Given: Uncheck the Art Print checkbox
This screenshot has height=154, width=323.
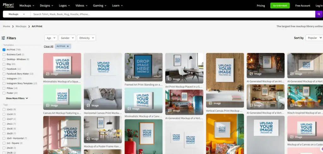Looking at the screenshot, I should point(4,50).
